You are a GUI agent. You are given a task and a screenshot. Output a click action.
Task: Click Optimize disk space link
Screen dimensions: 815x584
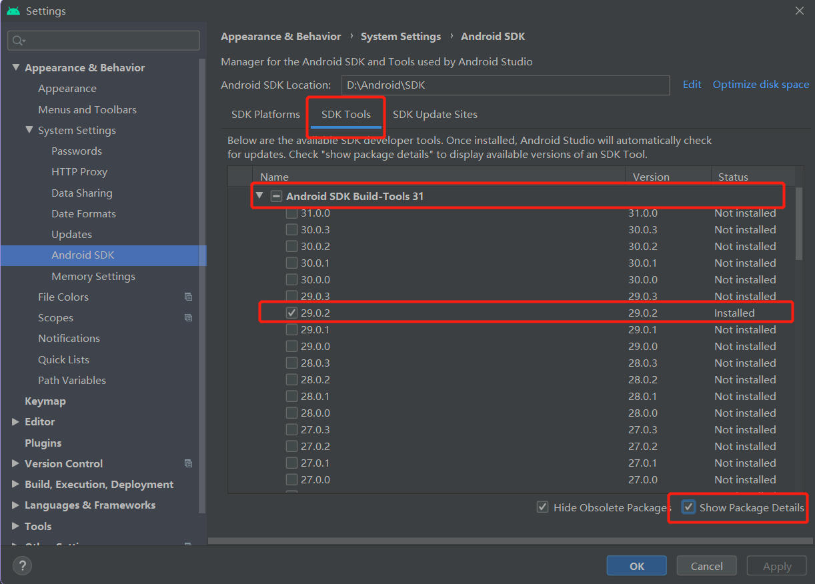tap(761, 85)
